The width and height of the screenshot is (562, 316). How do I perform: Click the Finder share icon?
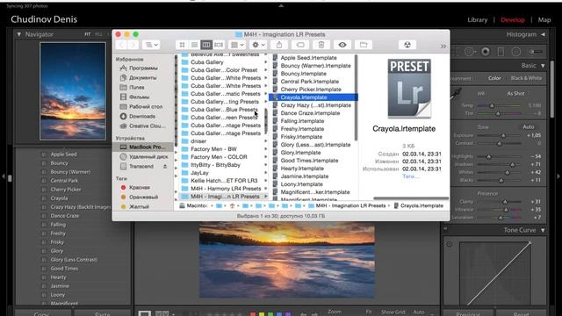pos(279,45)
